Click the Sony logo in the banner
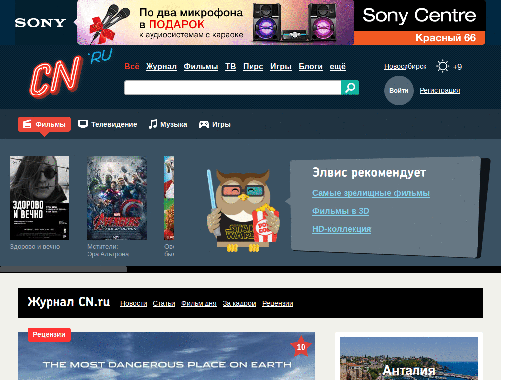Screen dimensions: 507x380 41,23
